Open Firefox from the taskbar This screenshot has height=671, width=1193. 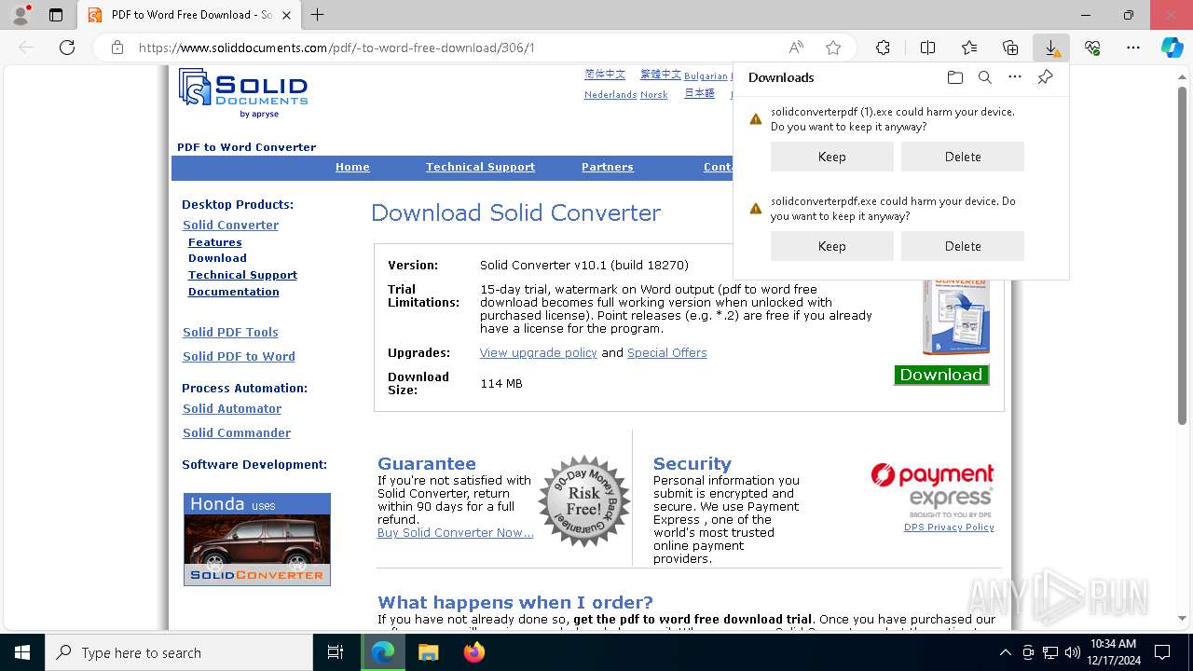coord(473,652)
